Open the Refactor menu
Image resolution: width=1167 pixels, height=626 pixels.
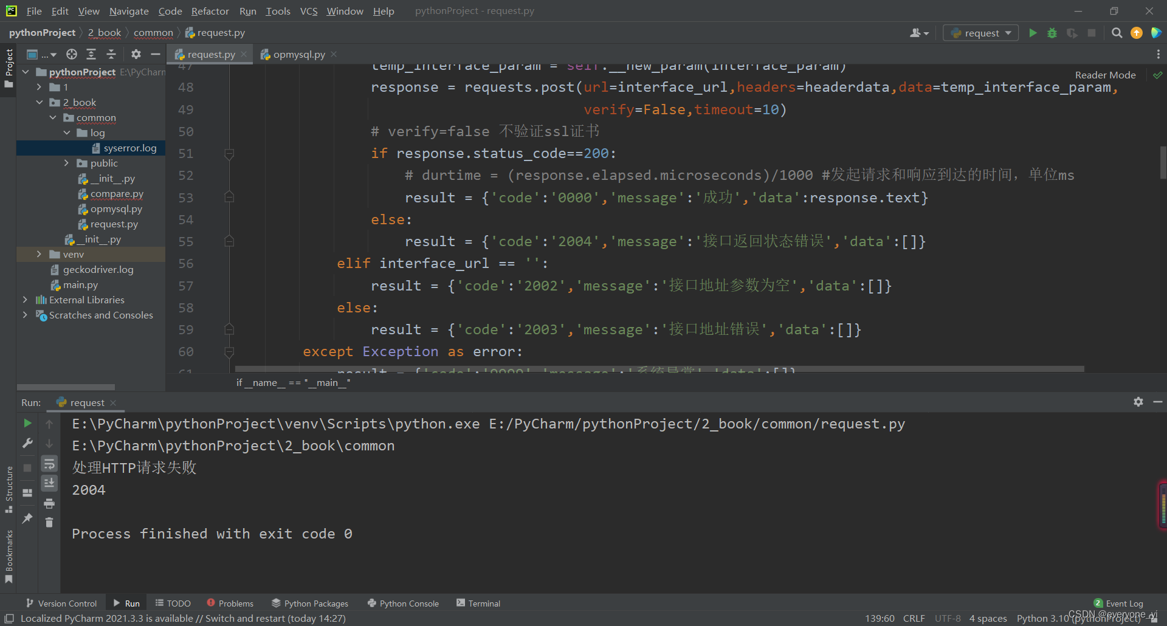[x=210, y=11]
